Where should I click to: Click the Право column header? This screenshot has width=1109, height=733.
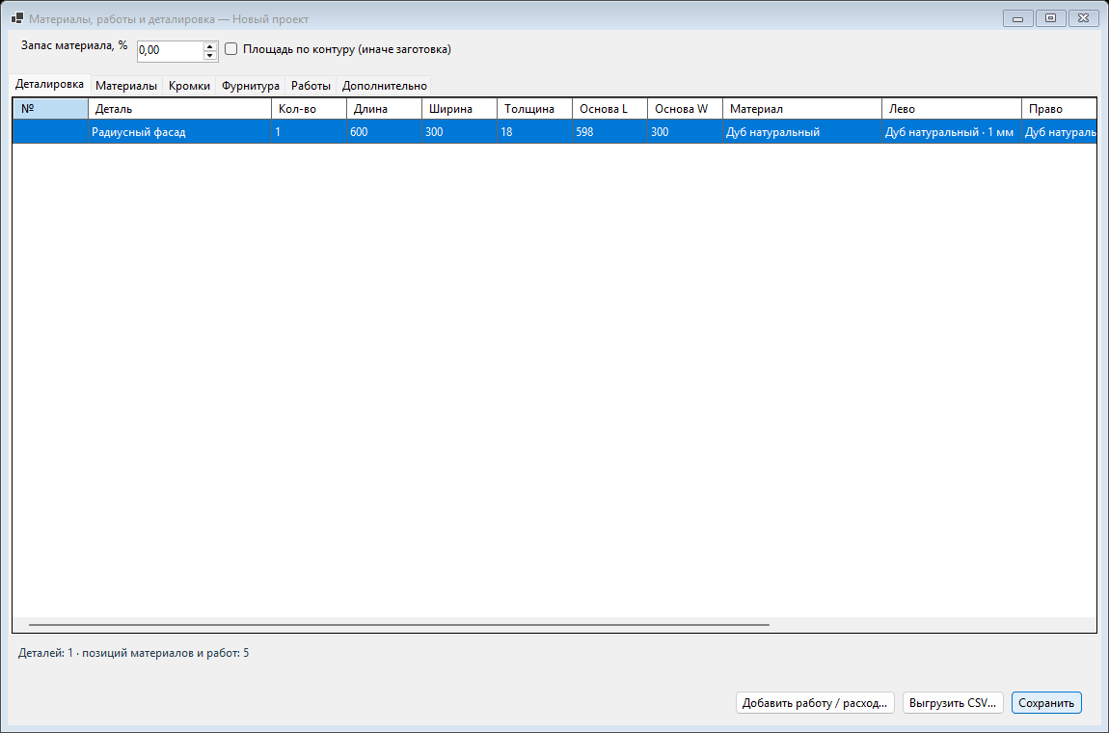click(1060, 109)
